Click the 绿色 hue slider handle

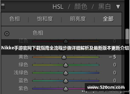coord(66,65)
